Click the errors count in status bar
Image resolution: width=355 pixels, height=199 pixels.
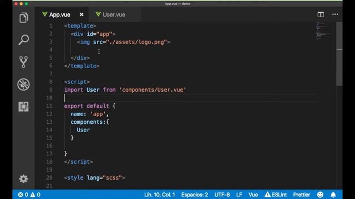pyautogui.click(x=23, y=195)
